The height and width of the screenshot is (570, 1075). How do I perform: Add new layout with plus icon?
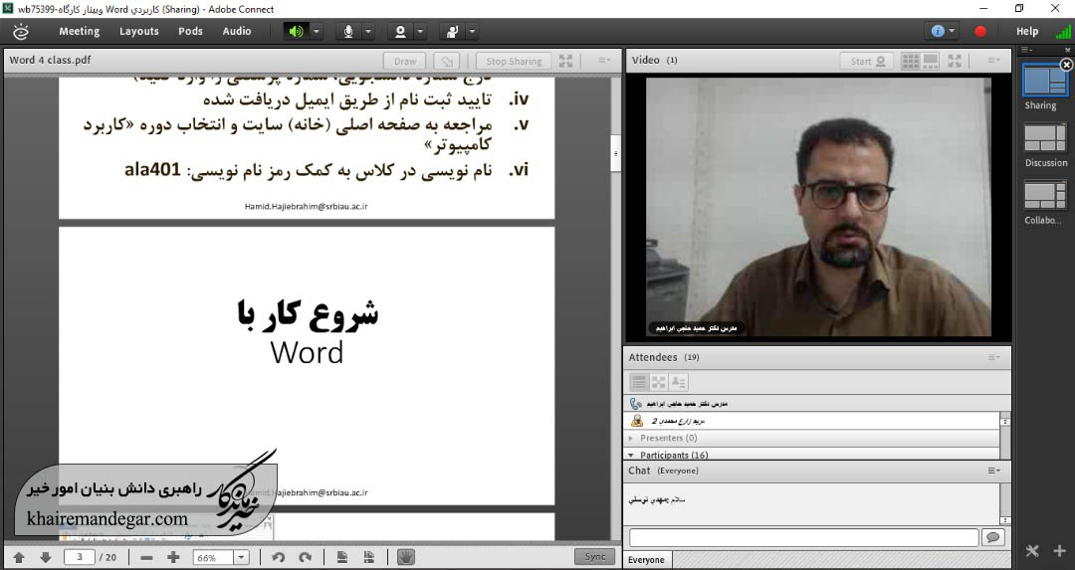pos(1060,551)
